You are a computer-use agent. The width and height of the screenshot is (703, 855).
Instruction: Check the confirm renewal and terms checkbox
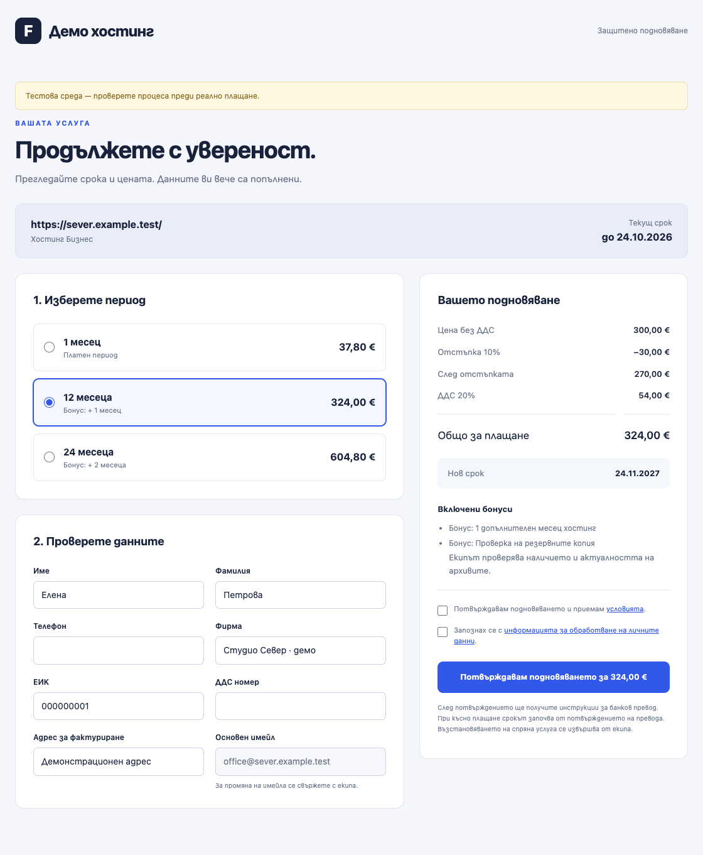click(443, 611)
